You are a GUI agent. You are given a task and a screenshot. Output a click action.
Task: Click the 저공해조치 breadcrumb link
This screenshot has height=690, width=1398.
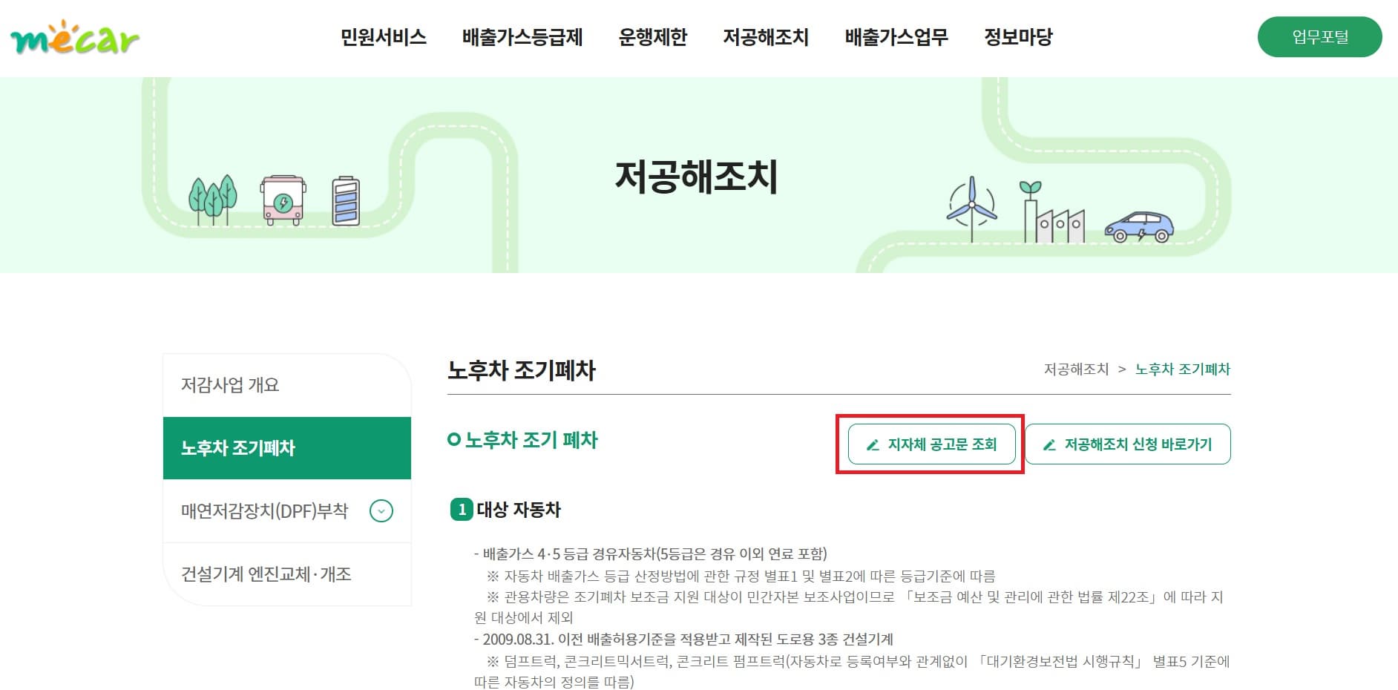pyautogui.click(x=1076, y=369)
